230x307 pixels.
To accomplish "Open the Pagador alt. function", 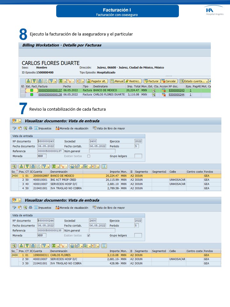I will tap(97, 81).
